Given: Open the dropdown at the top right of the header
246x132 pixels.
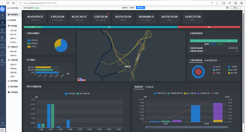Looking at the screenshot, I should [x=236, y=8].
